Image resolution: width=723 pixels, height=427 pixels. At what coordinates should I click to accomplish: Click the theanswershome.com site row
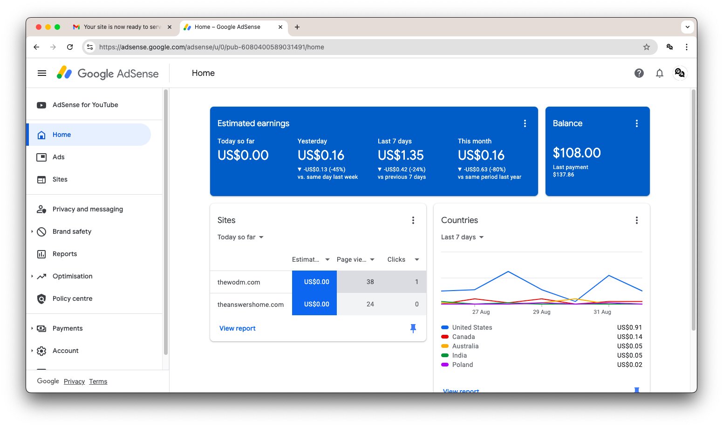(318, 305)
